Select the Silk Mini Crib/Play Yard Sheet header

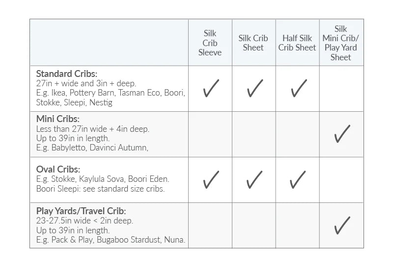coord(341,43)
